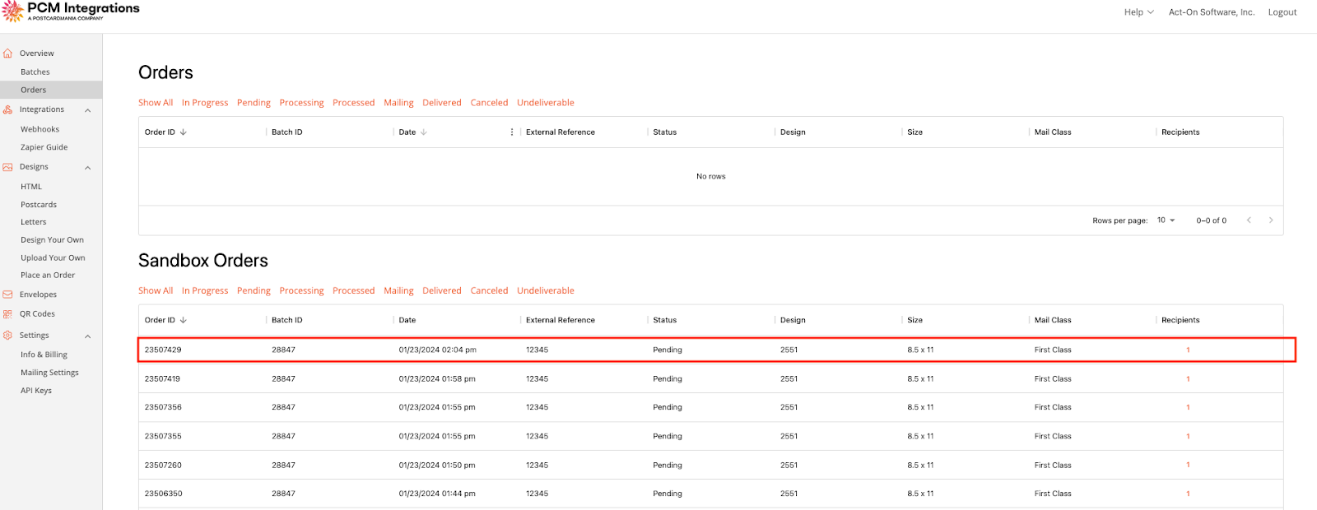Screen dimensions: 1317x510
Task: Select Orders in the sidebar
Action: (34, 90)
